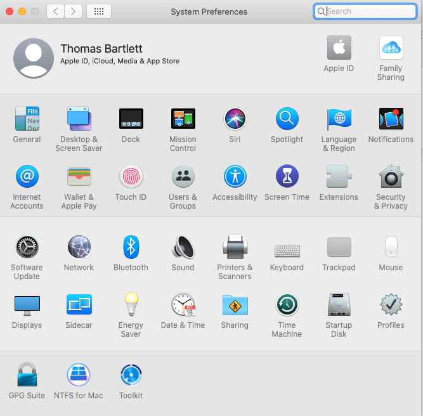Open Desktop & Screen Saver settings
This screenshot has height=416, width=423.
click(79, 119)
